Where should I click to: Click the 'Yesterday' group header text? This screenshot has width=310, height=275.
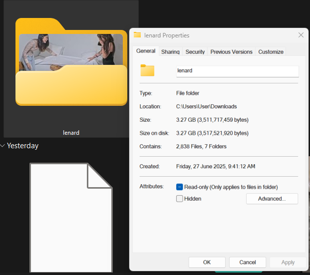point(23,146)
